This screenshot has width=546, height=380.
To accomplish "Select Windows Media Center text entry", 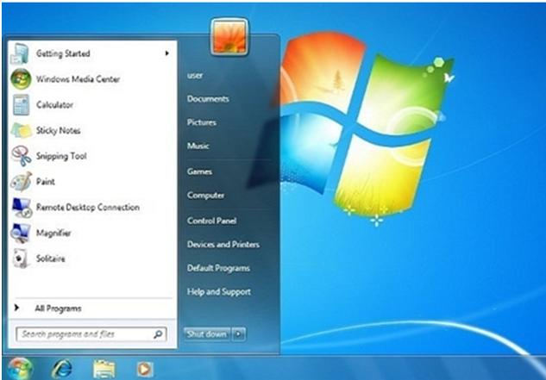I will coord(78,79).
